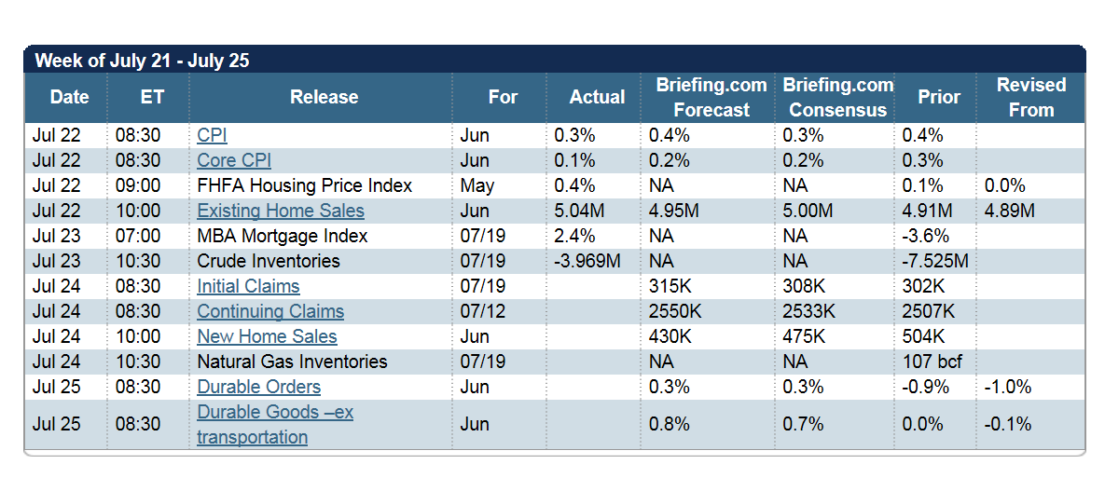Open the New Home Sales link
Screen dimensions: 1105x478
click(267, 336)
